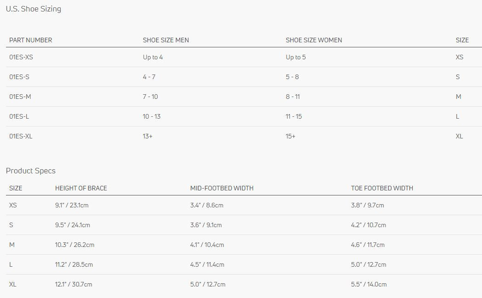Select the 01ES-XL part number cell
Screen dimensions: 482x298
[21, 136]
